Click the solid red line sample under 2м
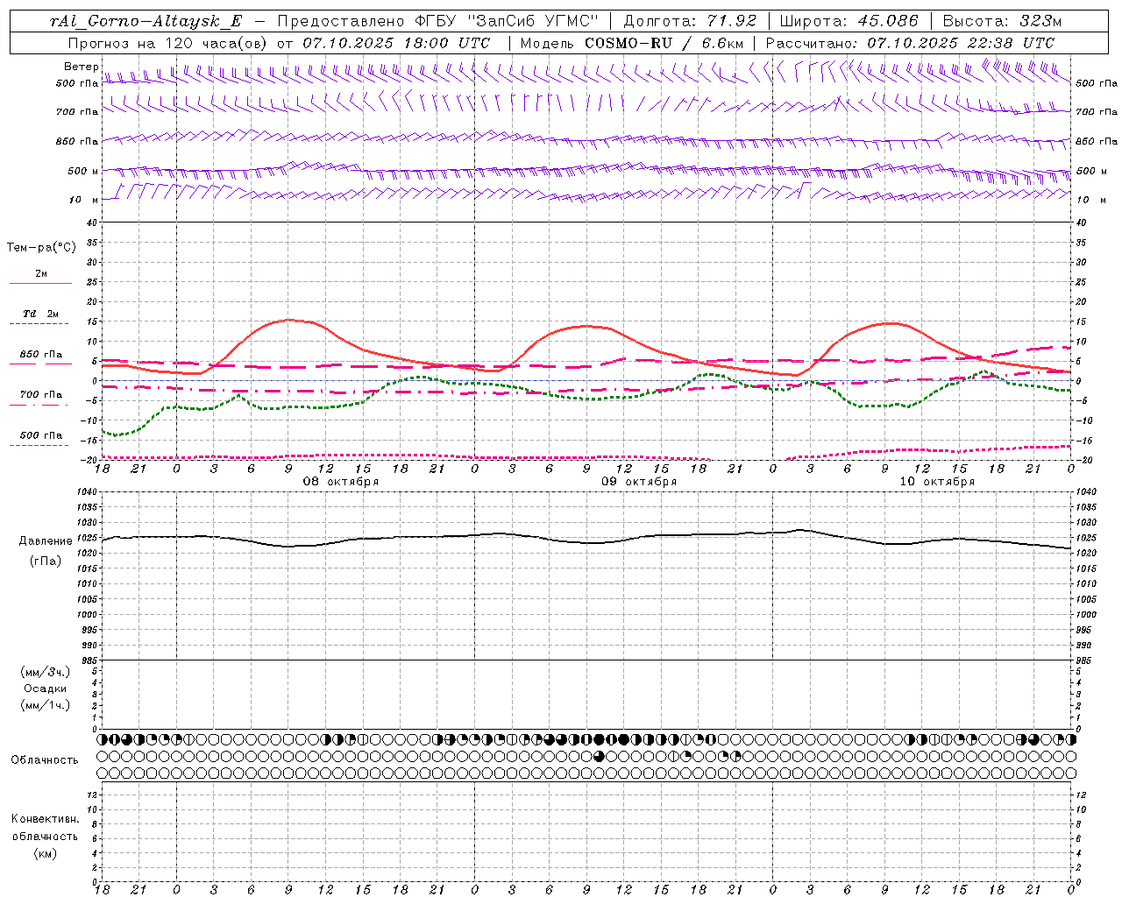Image resolution: width=1122 pixels, height=897 pixels. (40, 284)
